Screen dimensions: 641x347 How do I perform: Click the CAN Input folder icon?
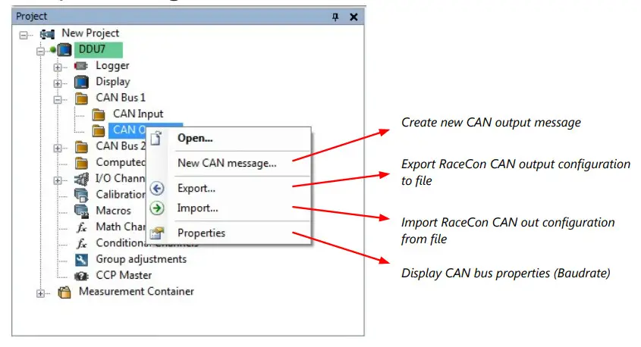tap(99, 114)
